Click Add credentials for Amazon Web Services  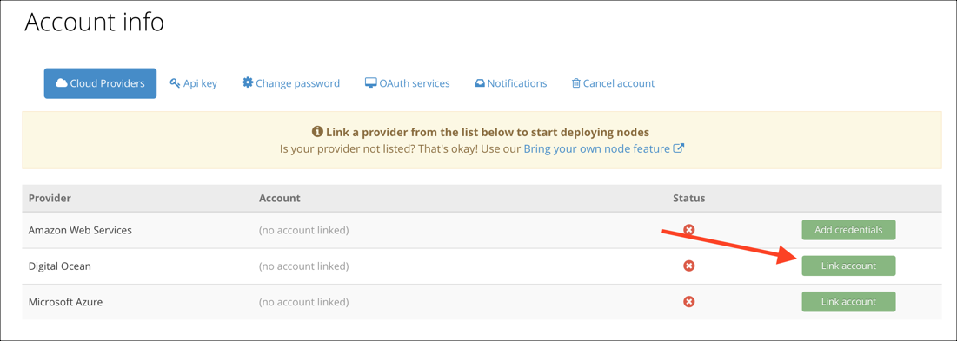coord(848,230)
